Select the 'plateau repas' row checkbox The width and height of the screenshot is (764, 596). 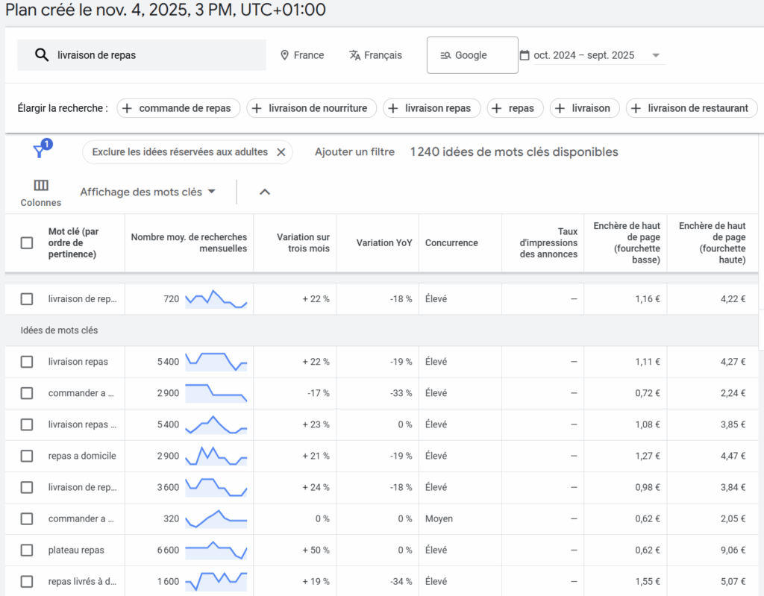point(27,550)
